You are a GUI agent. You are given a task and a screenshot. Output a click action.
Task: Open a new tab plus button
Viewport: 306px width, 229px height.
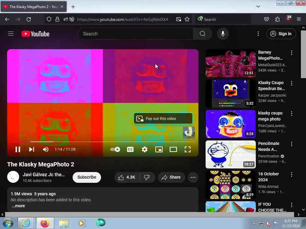pyautogui.click(x=73, y=7)
